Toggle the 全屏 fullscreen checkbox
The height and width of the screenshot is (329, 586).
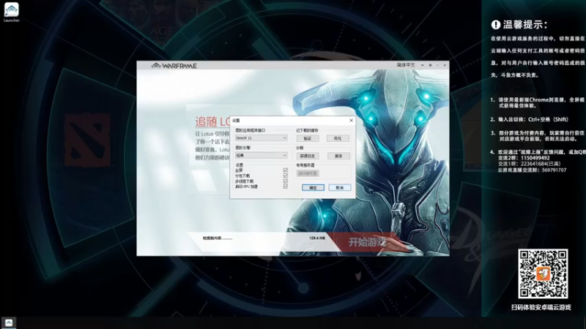[286, 170]
